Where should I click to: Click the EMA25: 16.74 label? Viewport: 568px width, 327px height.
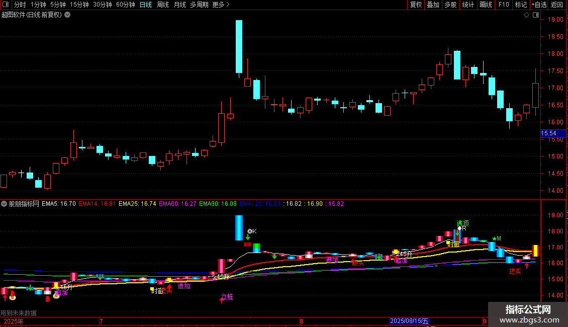click(137, 204)
